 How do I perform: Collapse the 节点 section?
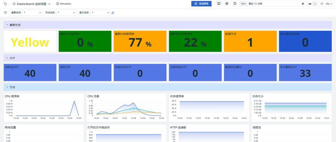pos(7,87)
